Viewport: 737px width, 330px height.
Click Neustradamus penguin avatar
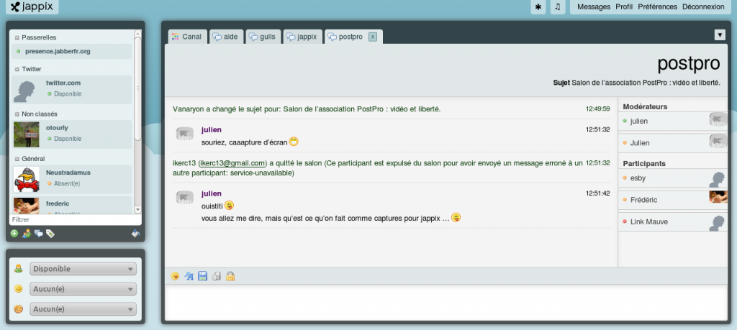click(27, 179)
